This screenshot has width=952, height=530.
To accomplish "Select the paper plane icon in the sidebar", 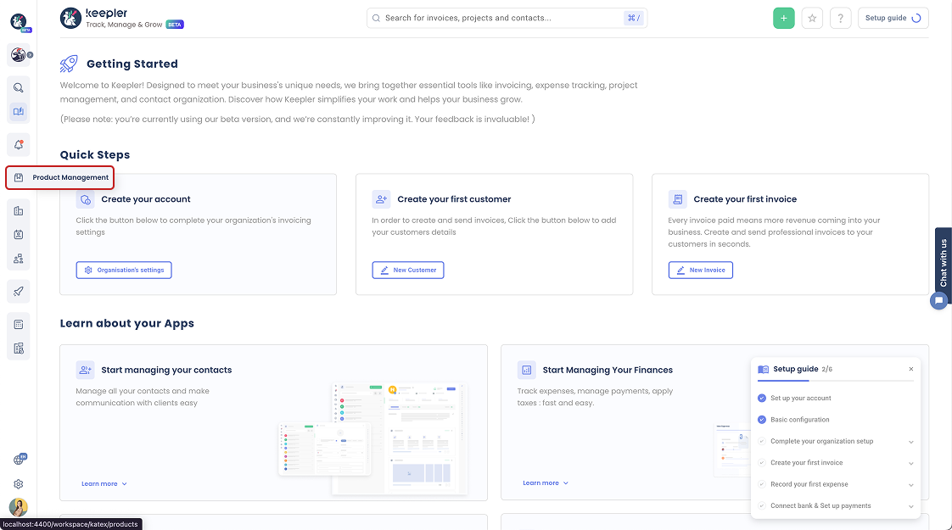I will click(x=19, y=291).
